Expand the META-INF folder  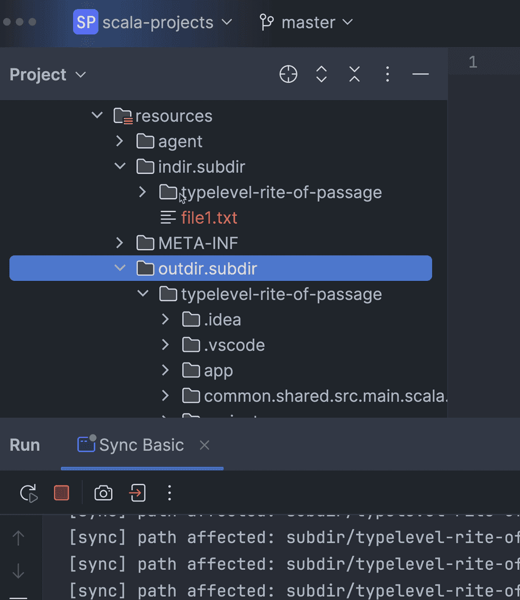click(120, 243)
